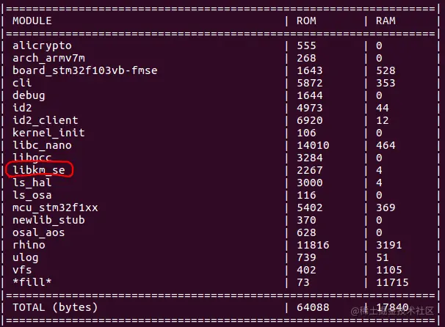Click the libc_nano module name
The width and height of the screenshot is (445, 327).
click(x=42, y=145)
